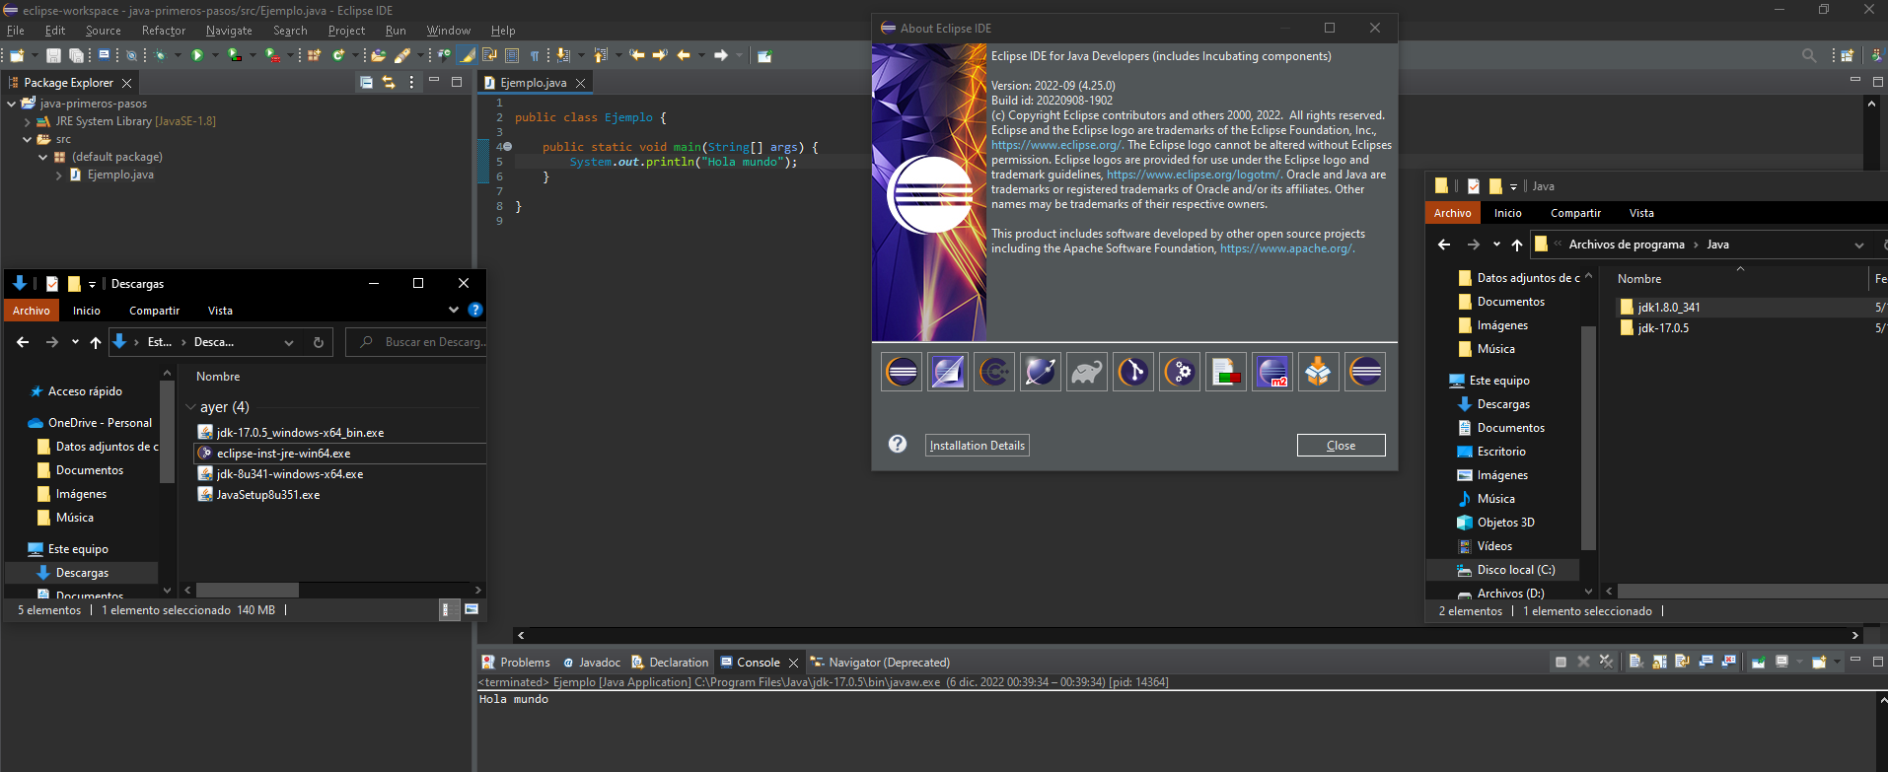Open Vista tab in Descargas window
The width and height of the screenshot is (1888, 772).
point(220,311)
